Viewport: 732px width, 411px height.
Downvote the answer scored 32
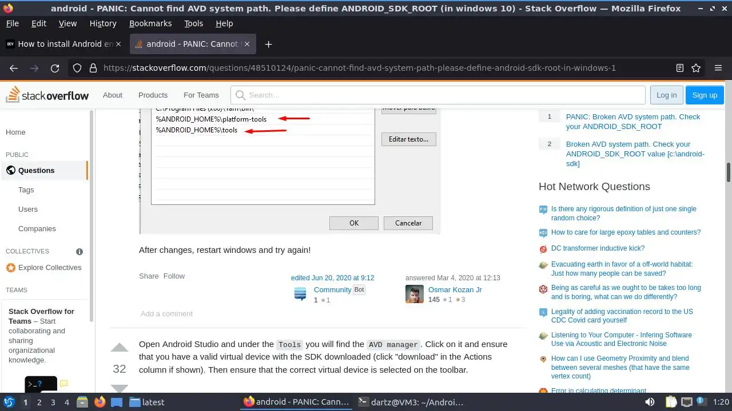tap(120, 389)
